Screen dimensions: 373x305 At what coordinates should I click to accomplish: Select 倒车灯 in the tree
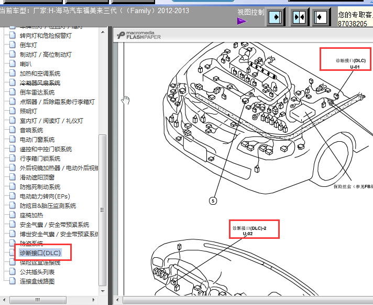pos(28,45)
